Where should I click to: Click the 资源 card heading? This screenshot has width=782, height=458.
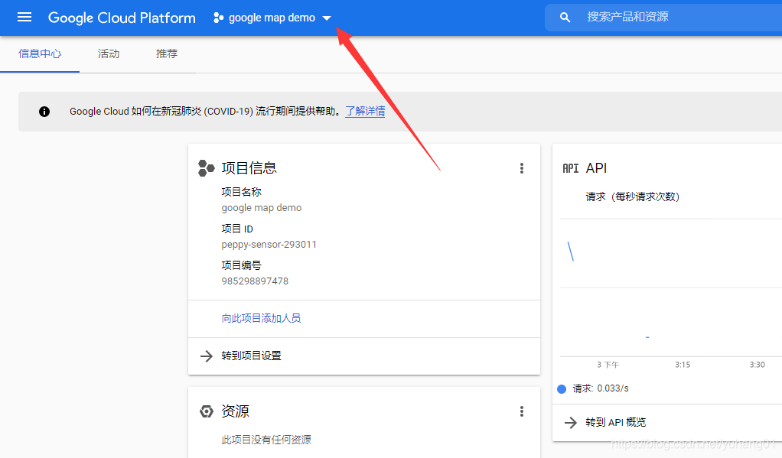[x=235, y=411]
